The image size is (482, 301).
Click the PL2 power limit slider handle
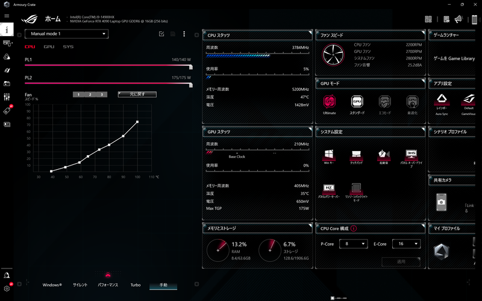[191, 85]
